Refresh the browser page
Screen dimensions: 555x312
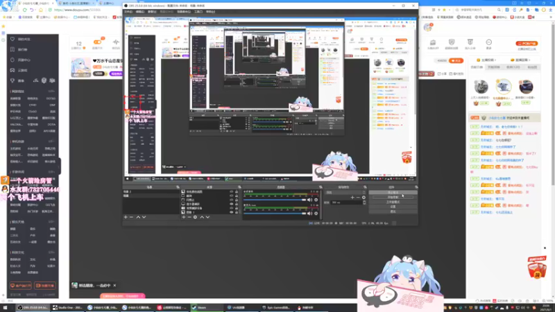(x=25, y=10)
